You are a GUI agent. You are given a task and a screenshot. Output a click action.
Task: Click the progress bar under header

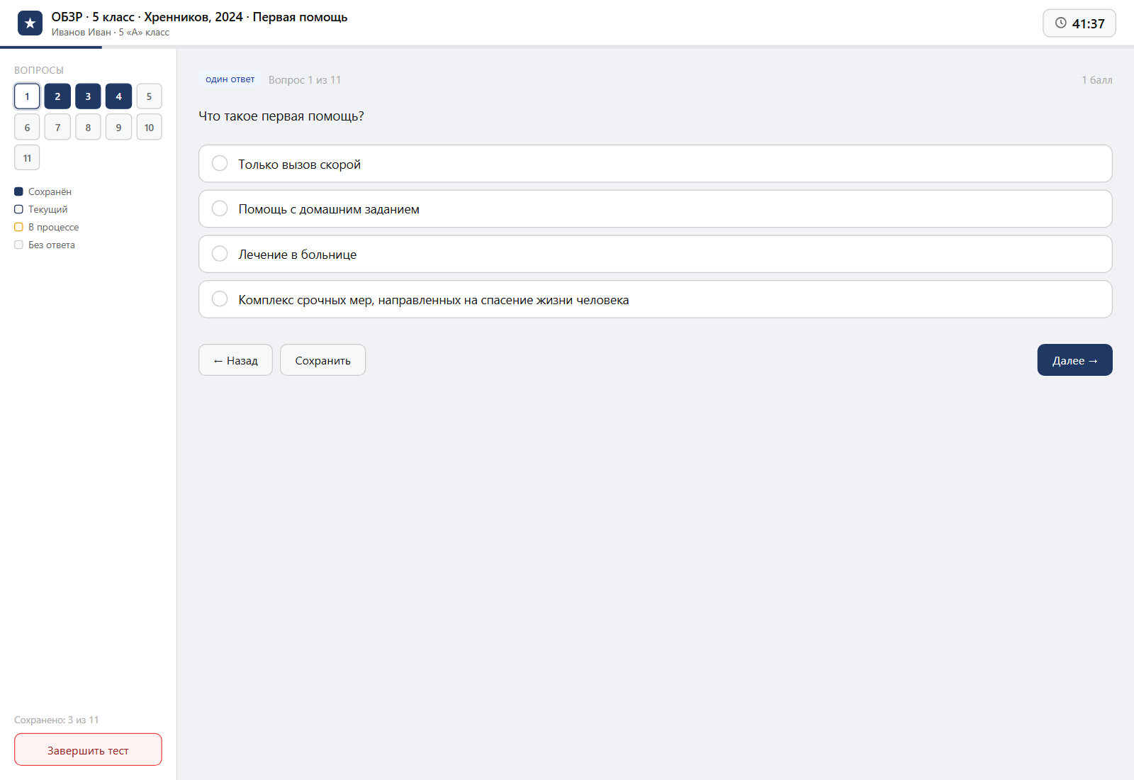[x=567, y=48]
